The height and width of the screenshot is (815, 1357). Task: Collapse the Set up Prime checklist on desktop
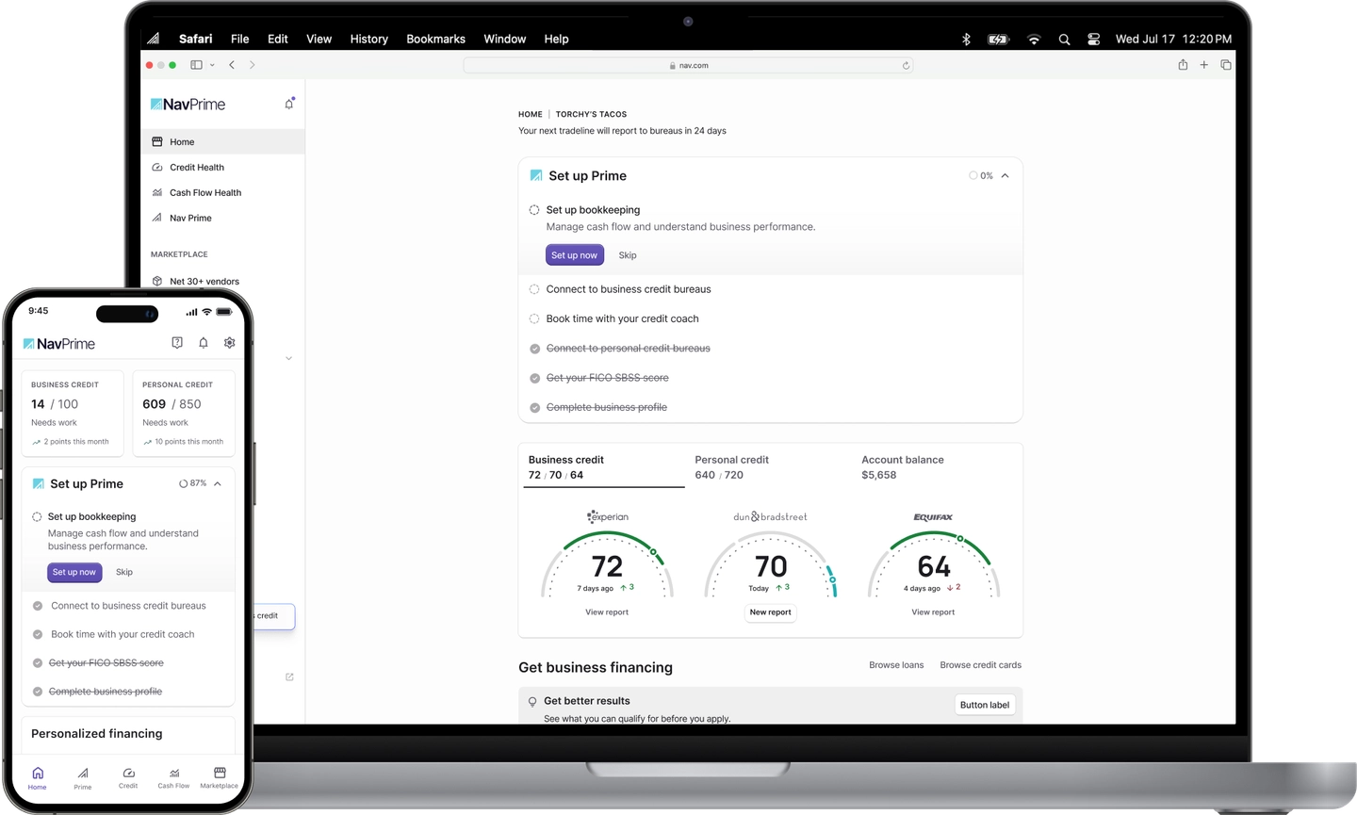click(1004, 175)
